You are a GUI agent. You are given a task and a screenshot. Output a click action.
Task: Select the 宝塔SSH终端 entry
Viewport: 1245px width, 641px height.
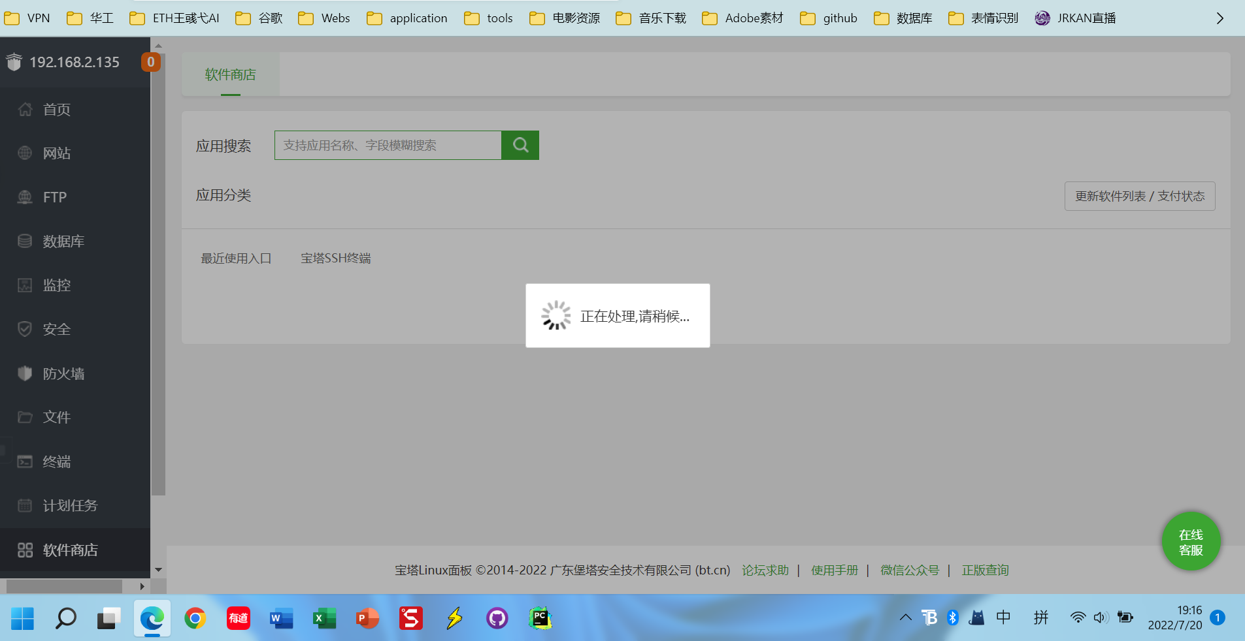point(335,258)
